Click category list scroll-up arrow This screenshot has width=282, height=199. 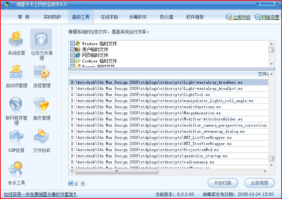272,44
